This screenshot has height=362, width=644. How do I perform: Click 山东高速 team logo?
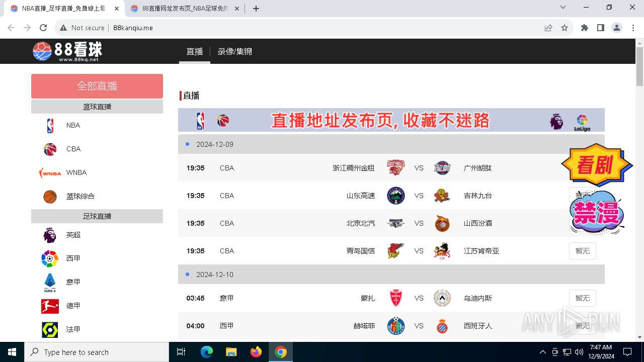click(395, 196)
